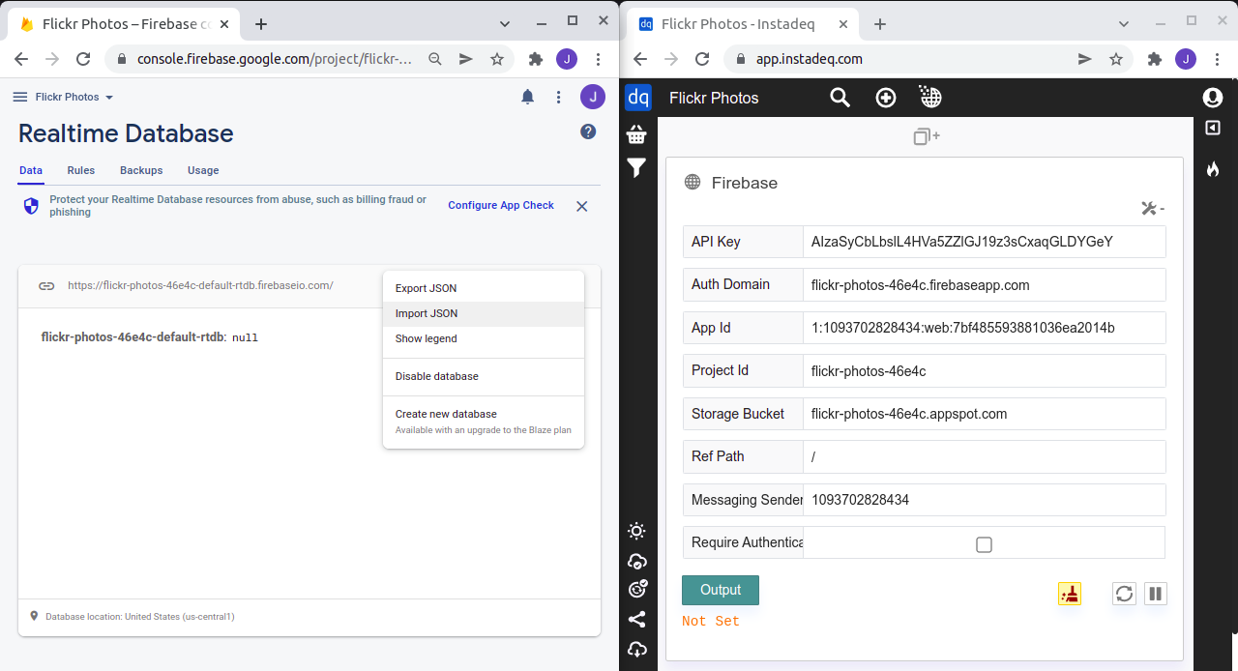Click the Project Id input field

[x=985, y=370]
